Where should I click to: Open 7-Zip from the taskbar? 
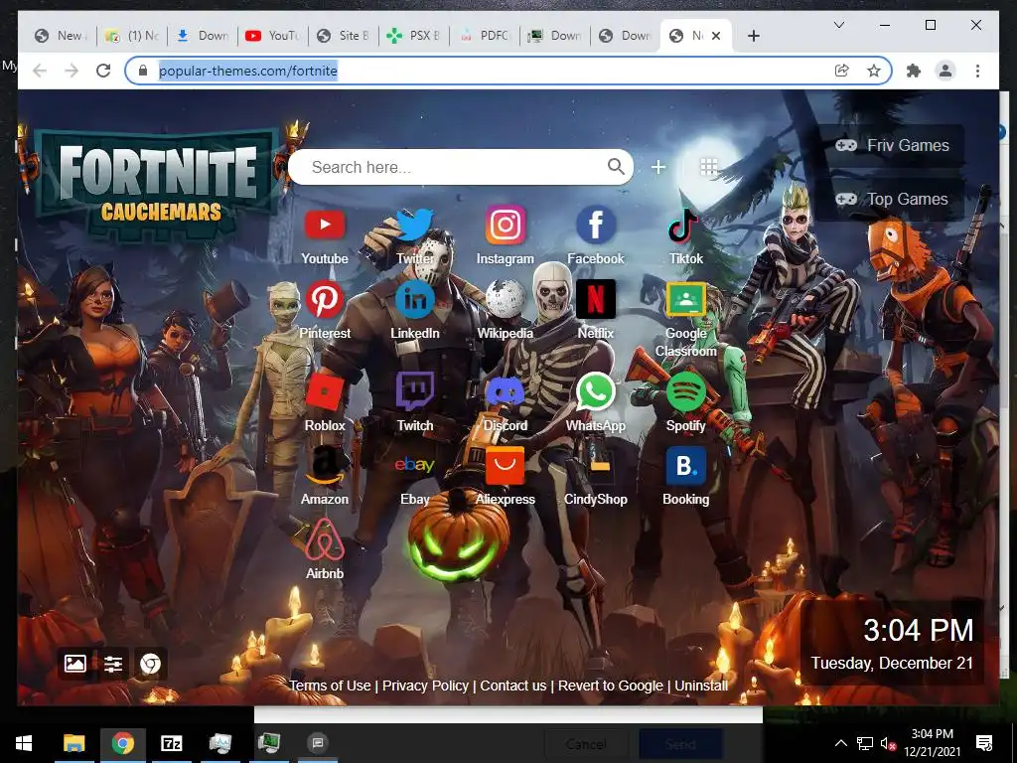pyautogui.click(x=171, y=743)
